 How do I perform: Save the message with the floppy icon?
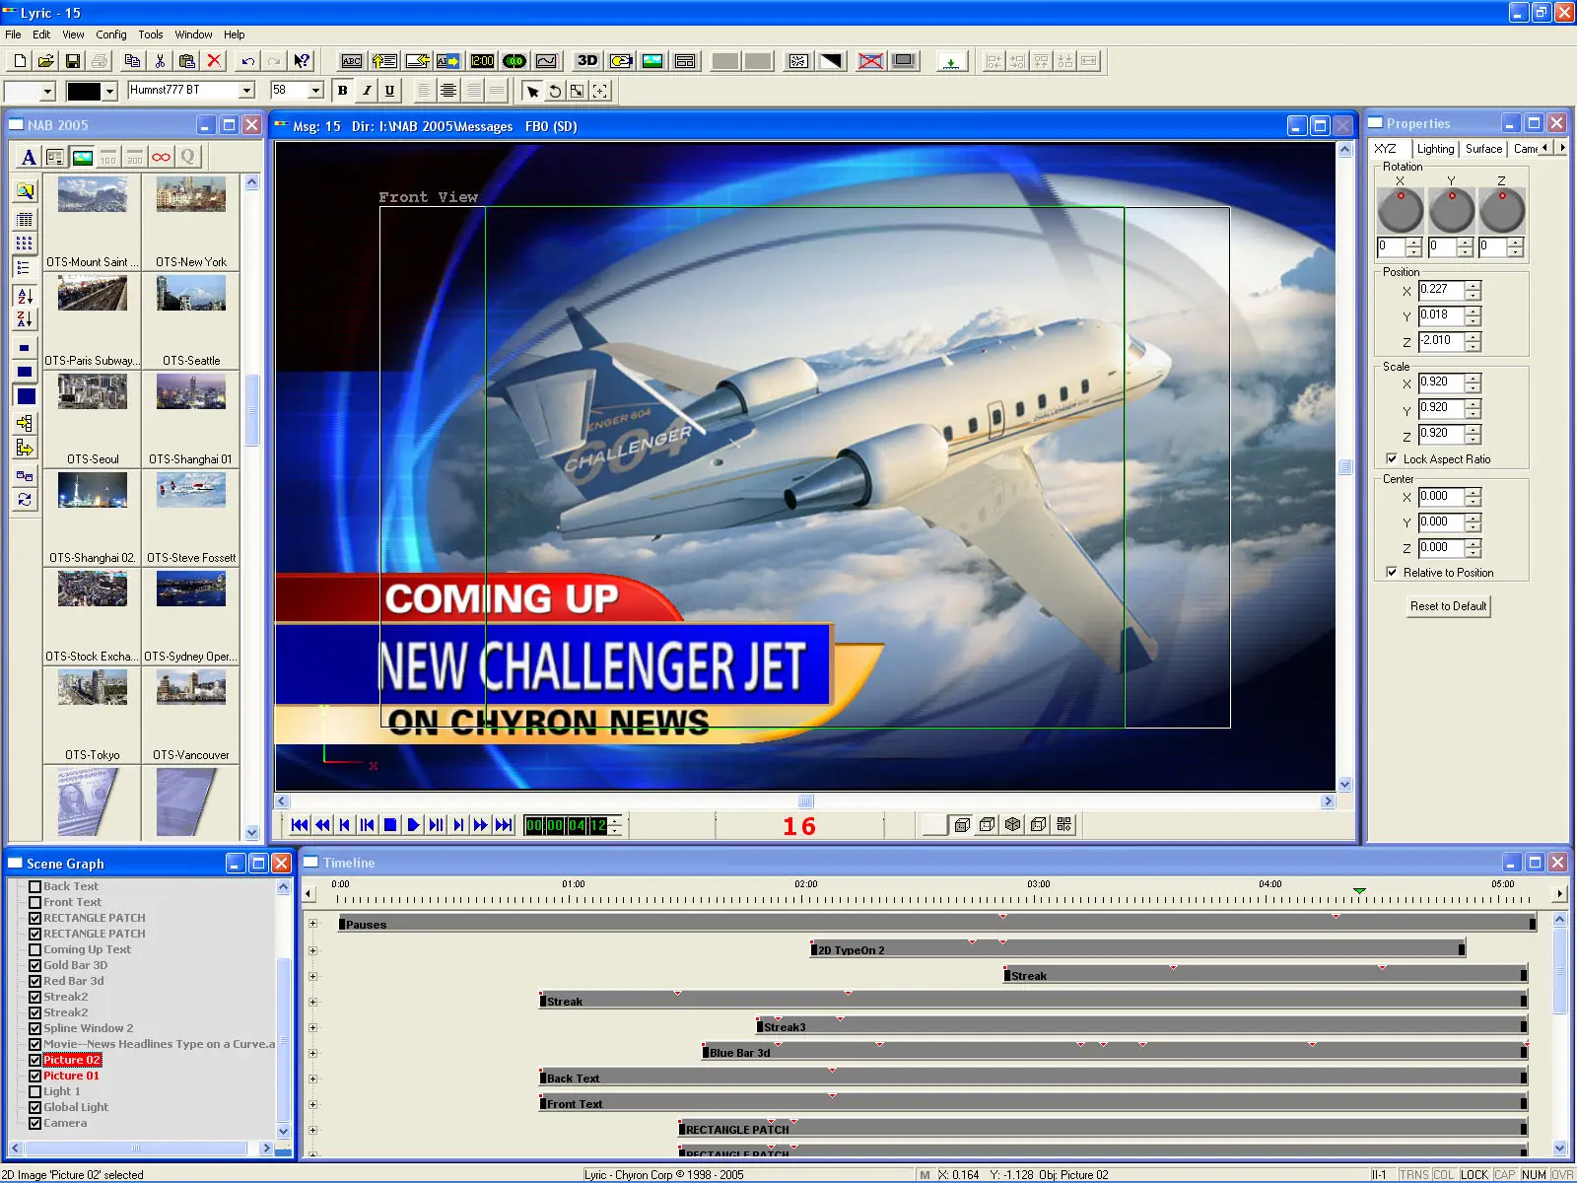pyautogui.click(x=72, y=61)
